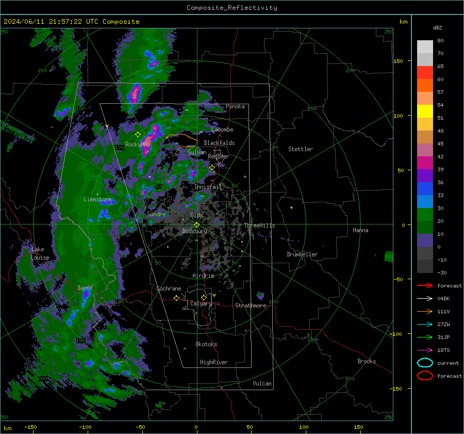Click the Innisfail city label
Screen dimensions: 464x434
point(208,187)
